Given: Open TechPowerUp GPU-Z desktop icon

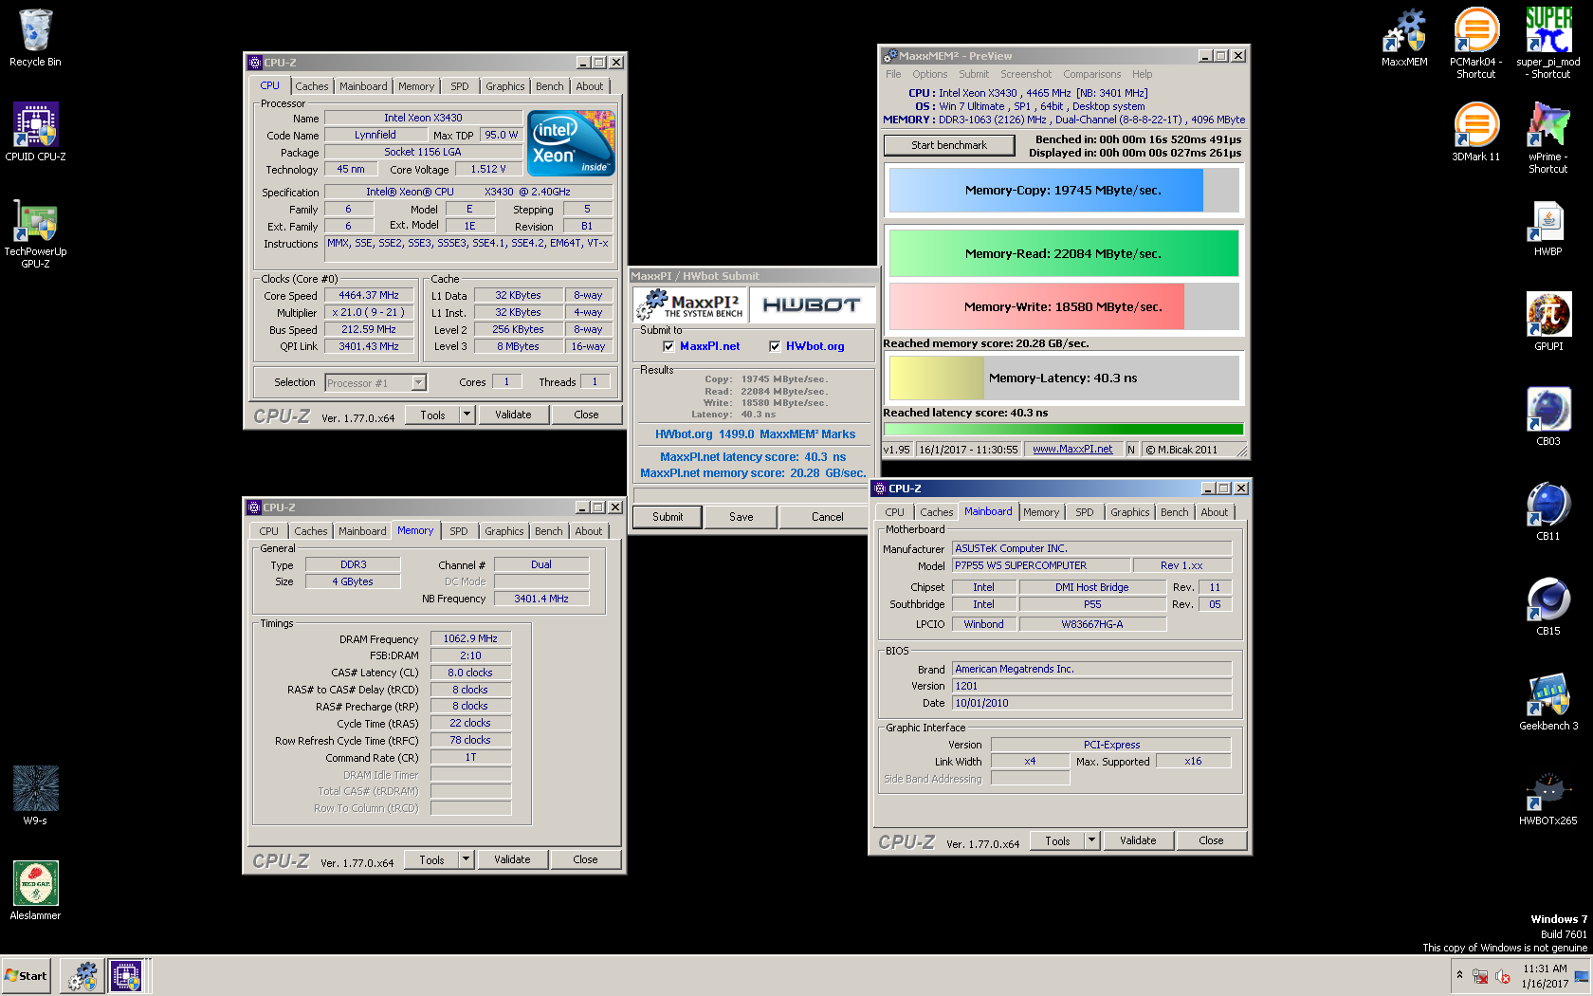Looking at the screenshot, I should [x=35, y=232].
